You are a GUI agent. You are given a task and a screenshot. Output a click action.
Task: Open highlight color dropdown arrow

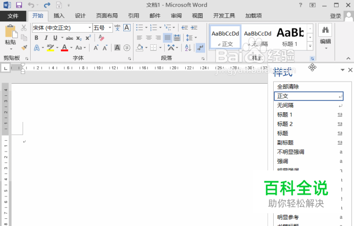pyautogui.click(x=57, y=48)
